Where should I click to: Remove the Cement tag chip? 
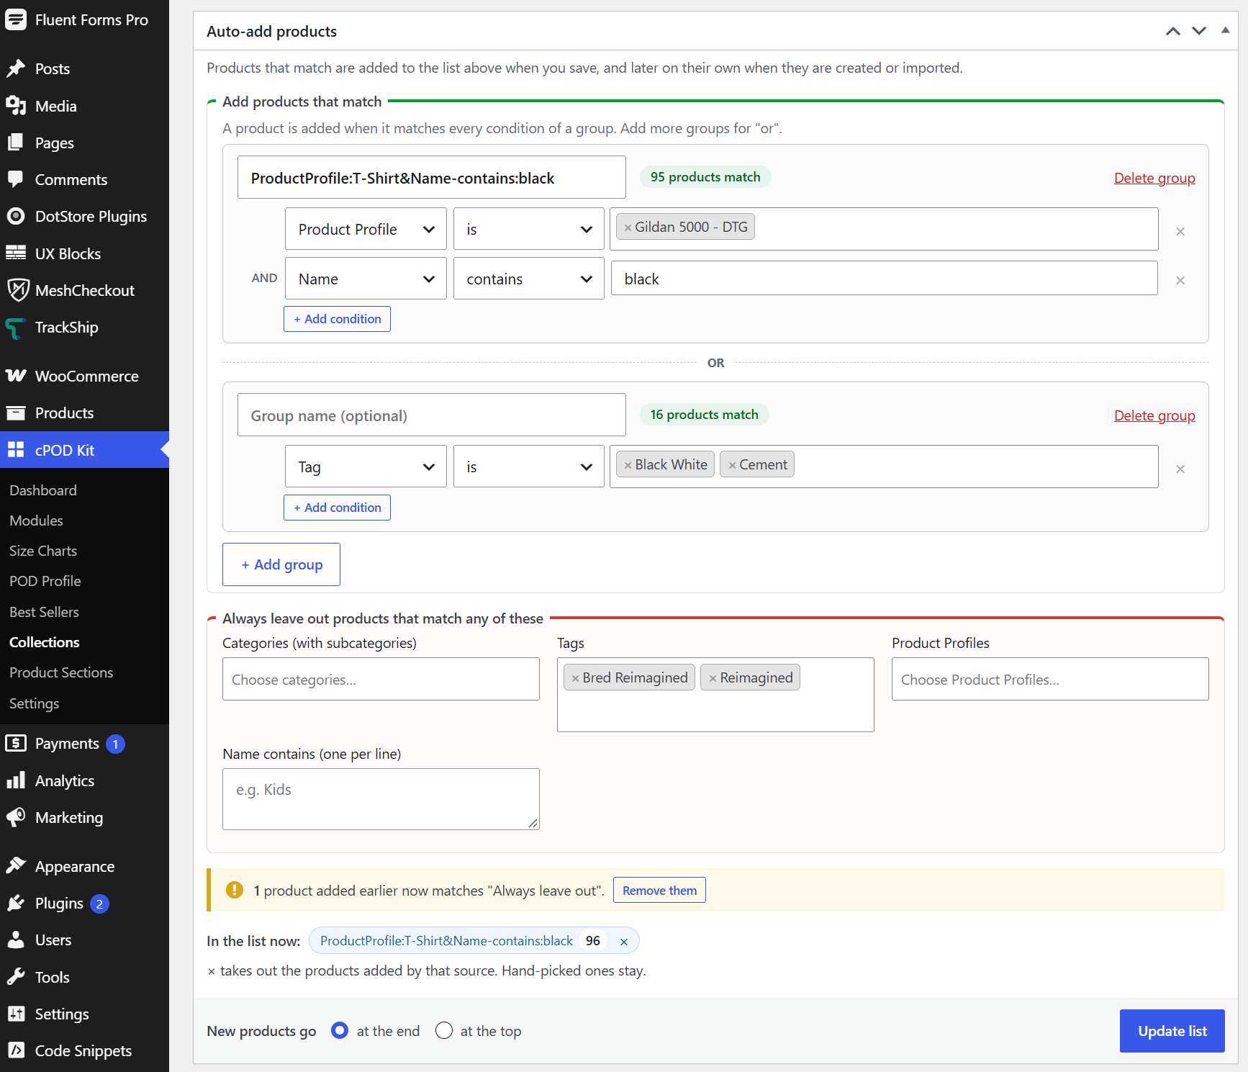click(x=732, y=465)
